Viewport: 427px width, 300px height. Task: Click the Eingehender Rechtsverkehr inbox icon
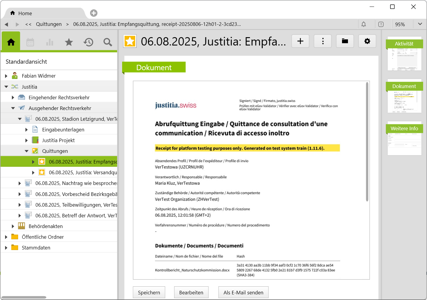(21, 97)
